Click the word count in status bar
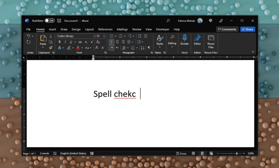The width and height of the screenshot is (279, 168). click(x=44, y=153)
